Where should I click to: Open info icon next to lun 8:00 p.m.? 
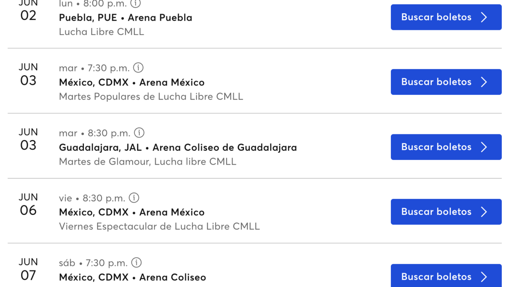coord(136,4)
